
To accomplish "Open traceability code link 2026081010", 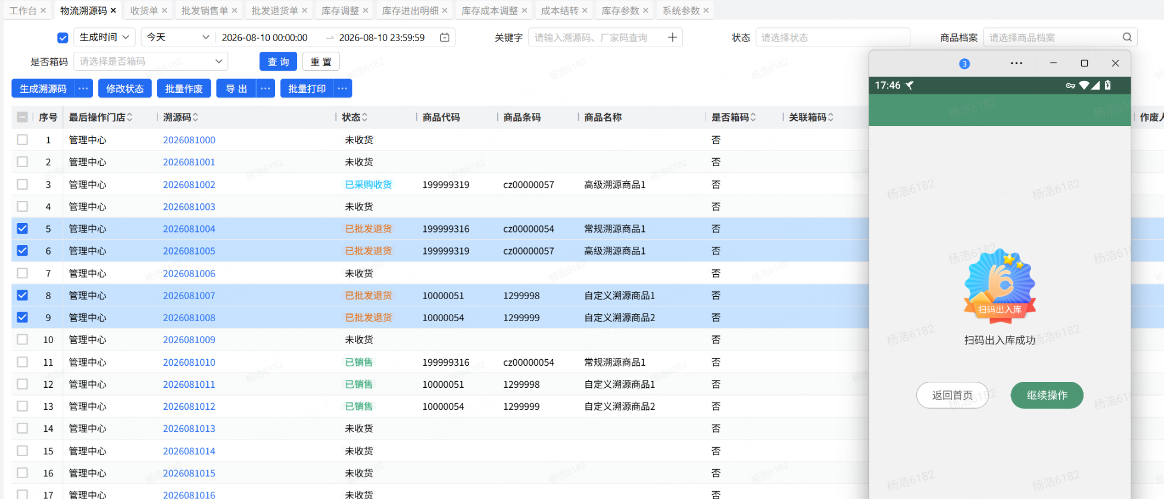I will point(189,362).
